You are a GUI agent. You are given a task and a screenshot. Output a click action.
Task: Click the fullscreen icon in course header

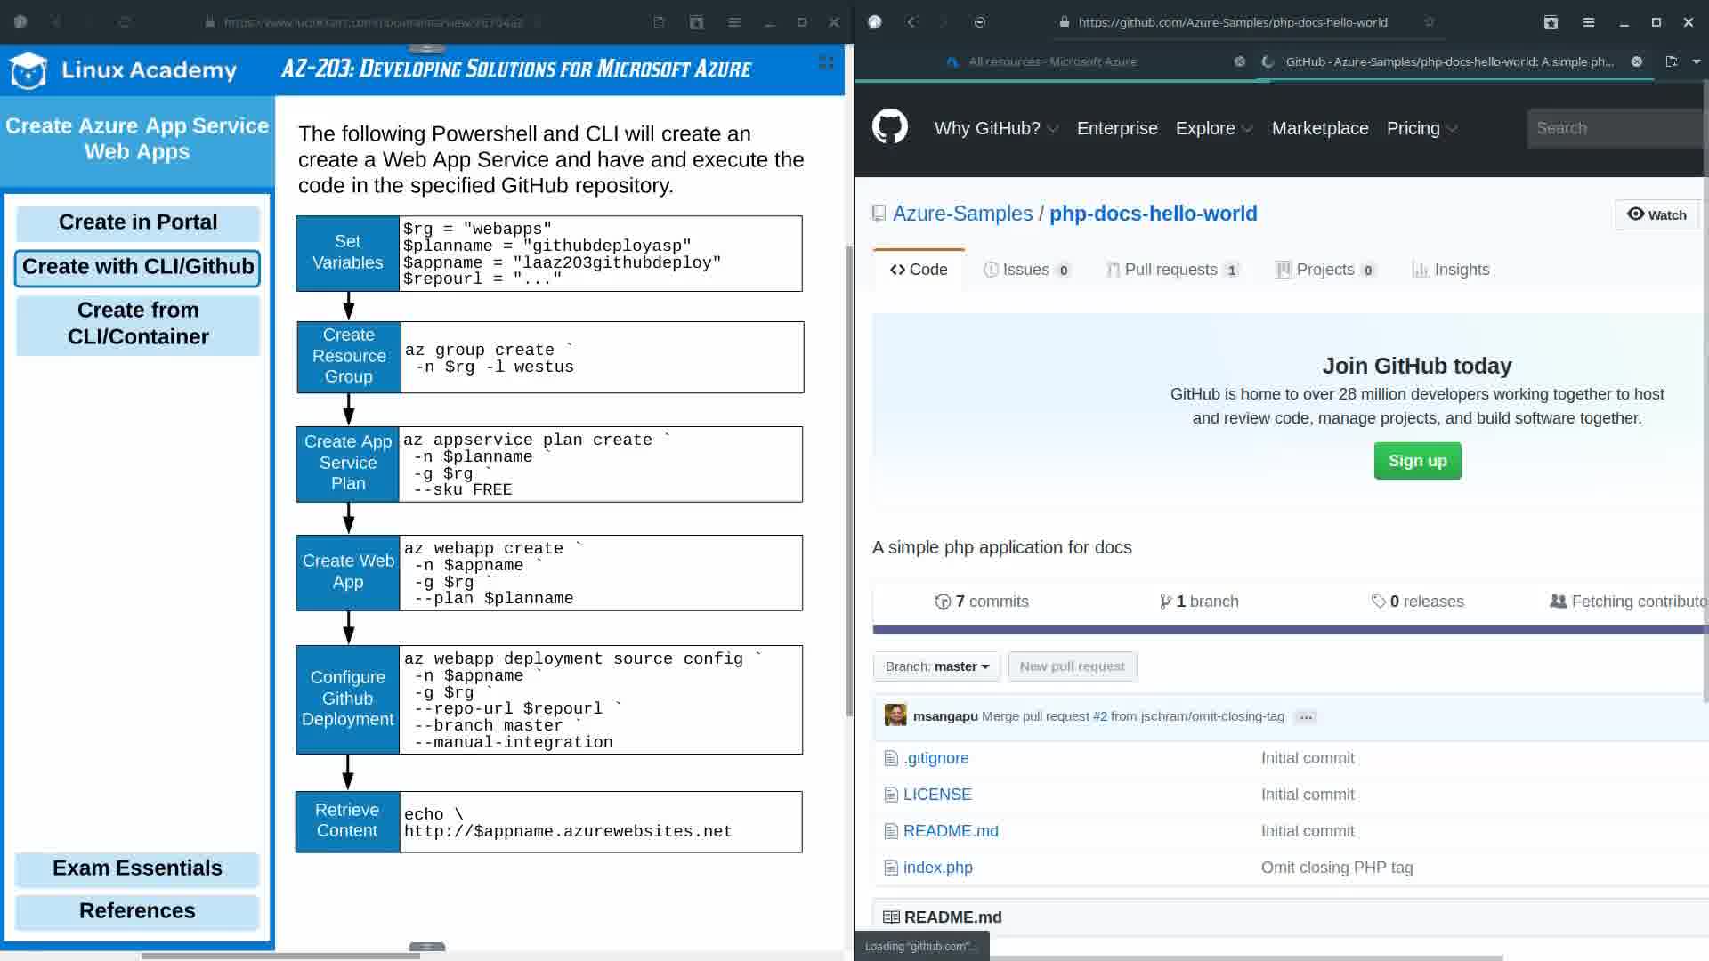coord(826,61)
